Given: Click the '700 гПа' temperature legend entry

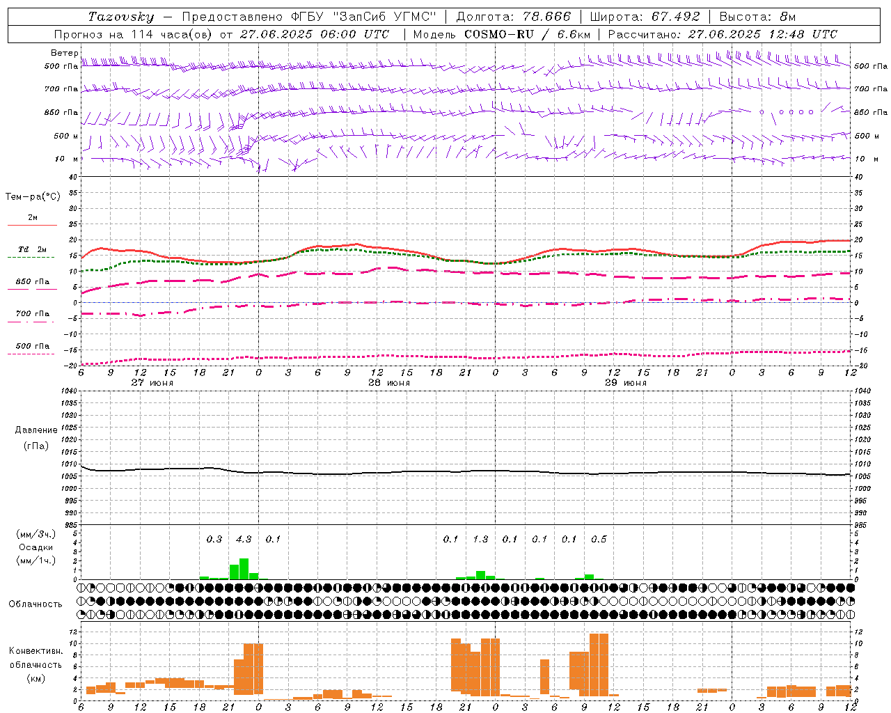Looking at the screenshot, I should (x=32, y=315).
